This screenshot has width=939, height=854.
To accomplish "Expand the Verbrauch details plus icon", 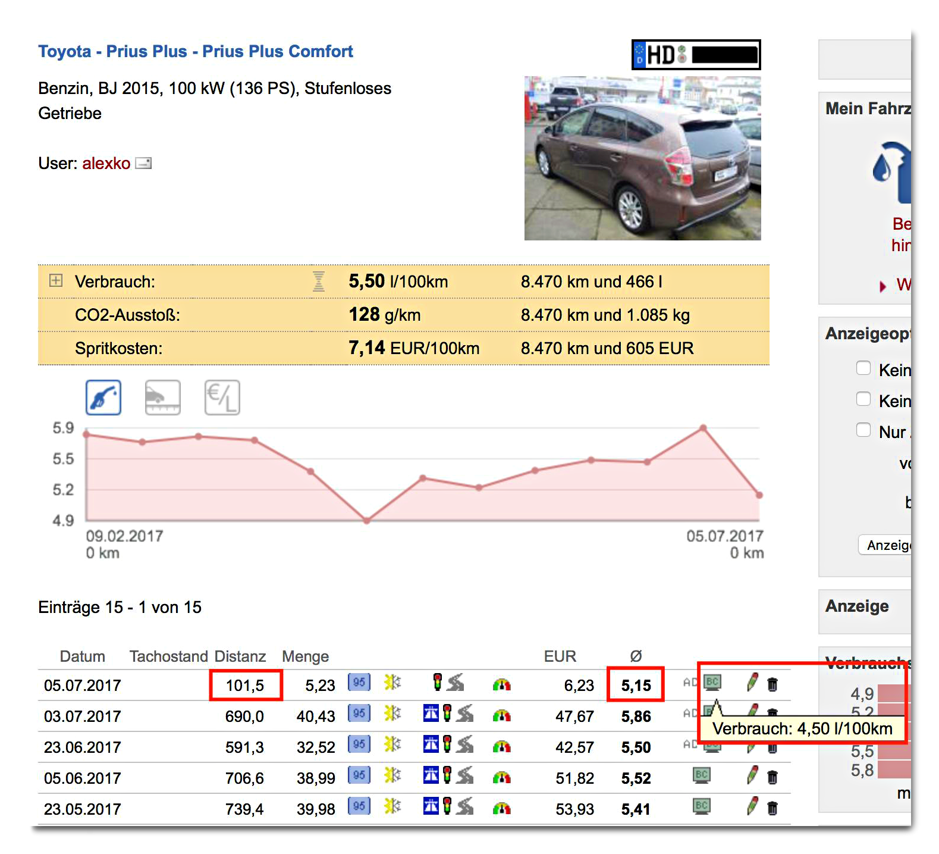I will [x=56, y=280].
